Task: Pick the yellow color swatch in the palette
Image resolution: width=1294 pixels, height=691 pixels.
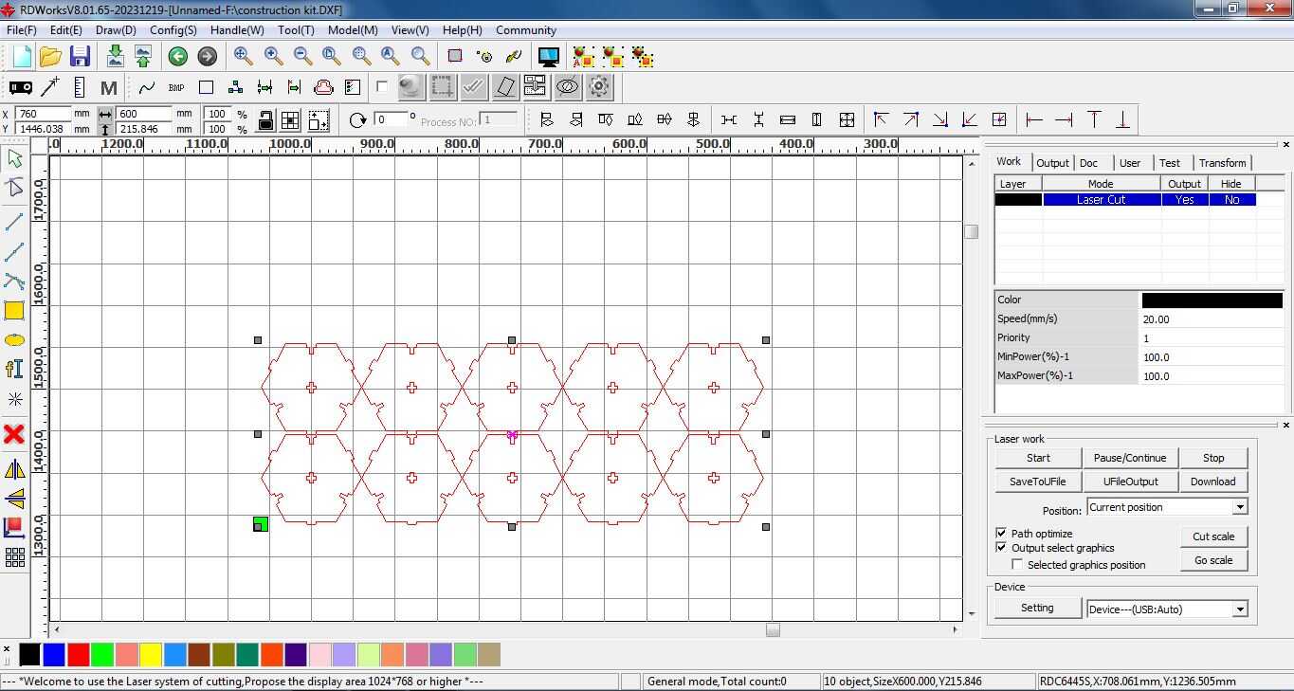Action: coord(151,654)
